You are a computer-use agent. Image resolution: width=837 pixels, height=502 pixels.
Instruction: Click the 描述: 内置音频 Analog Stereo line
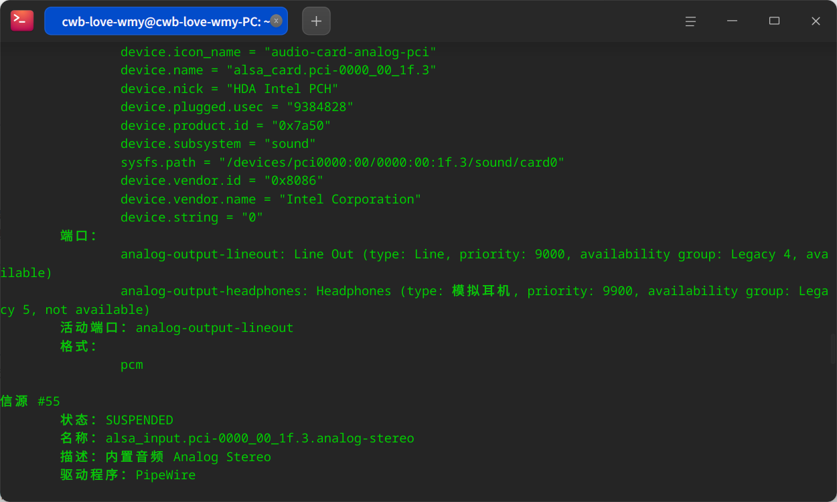[x=165, y=456]
